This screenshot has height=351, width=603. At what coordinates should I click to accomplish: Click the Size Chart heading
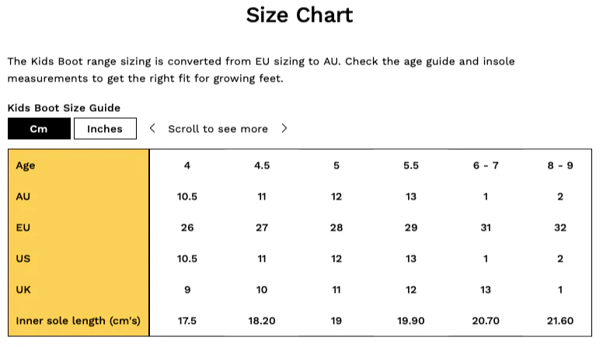point(300,16)
